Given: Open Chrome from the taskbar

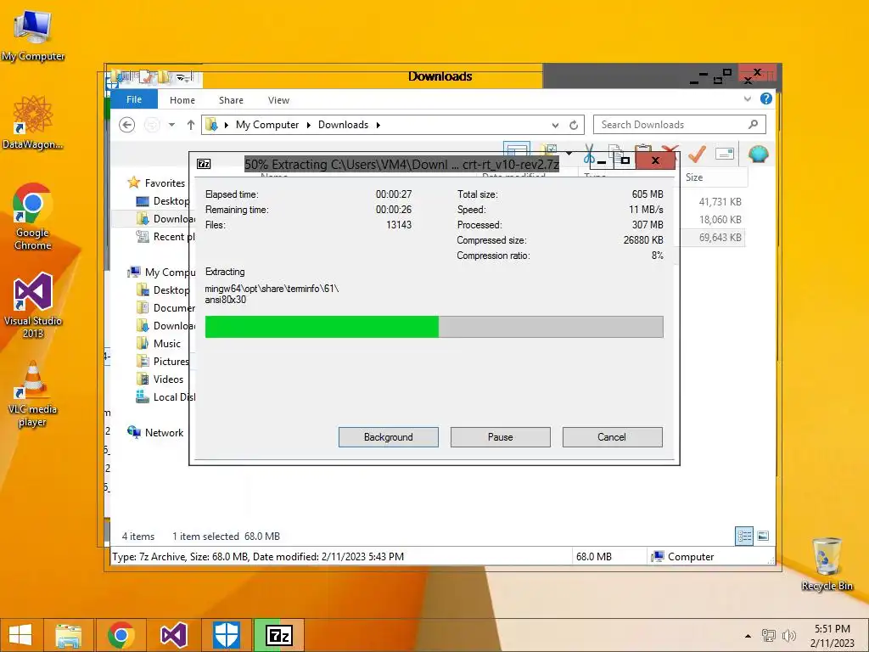Looking at the screenshot, I should tap(121, 635).
